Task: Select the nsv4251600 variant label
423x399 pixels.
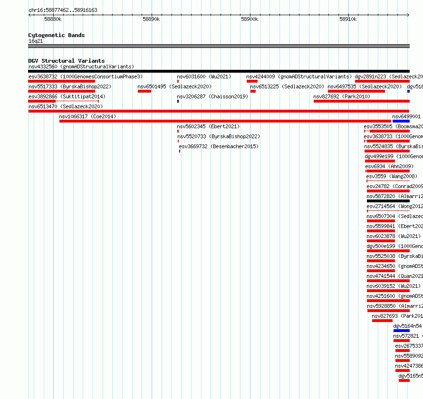Action: click(x=394, y=296)
